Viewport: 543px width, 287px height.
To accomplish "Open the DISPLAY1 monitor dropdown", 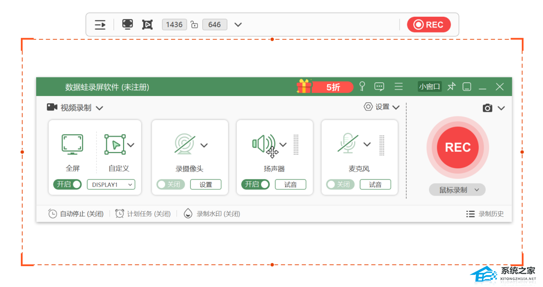I will [x=111, y=184].
